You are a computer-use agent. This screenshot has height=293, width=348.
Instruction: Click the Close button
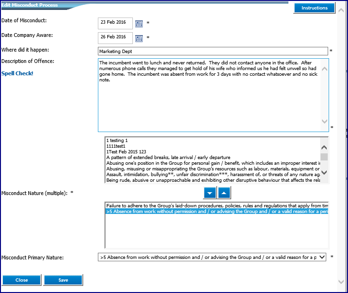point(22,280)
